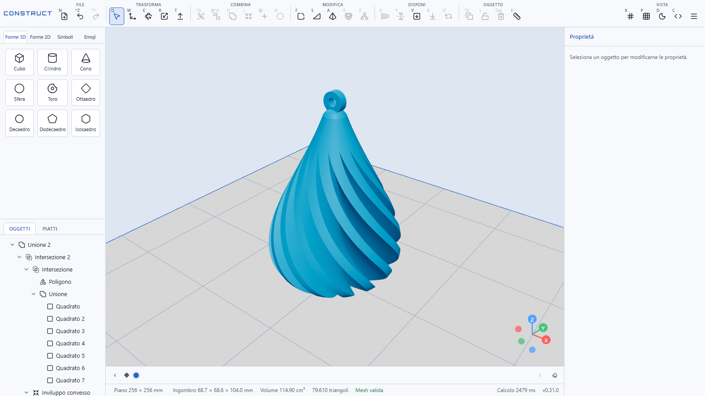Viewport: 705px width, 396px height.
Task: Toggle dark mode with the moon icon
Action: click(662, 16)
